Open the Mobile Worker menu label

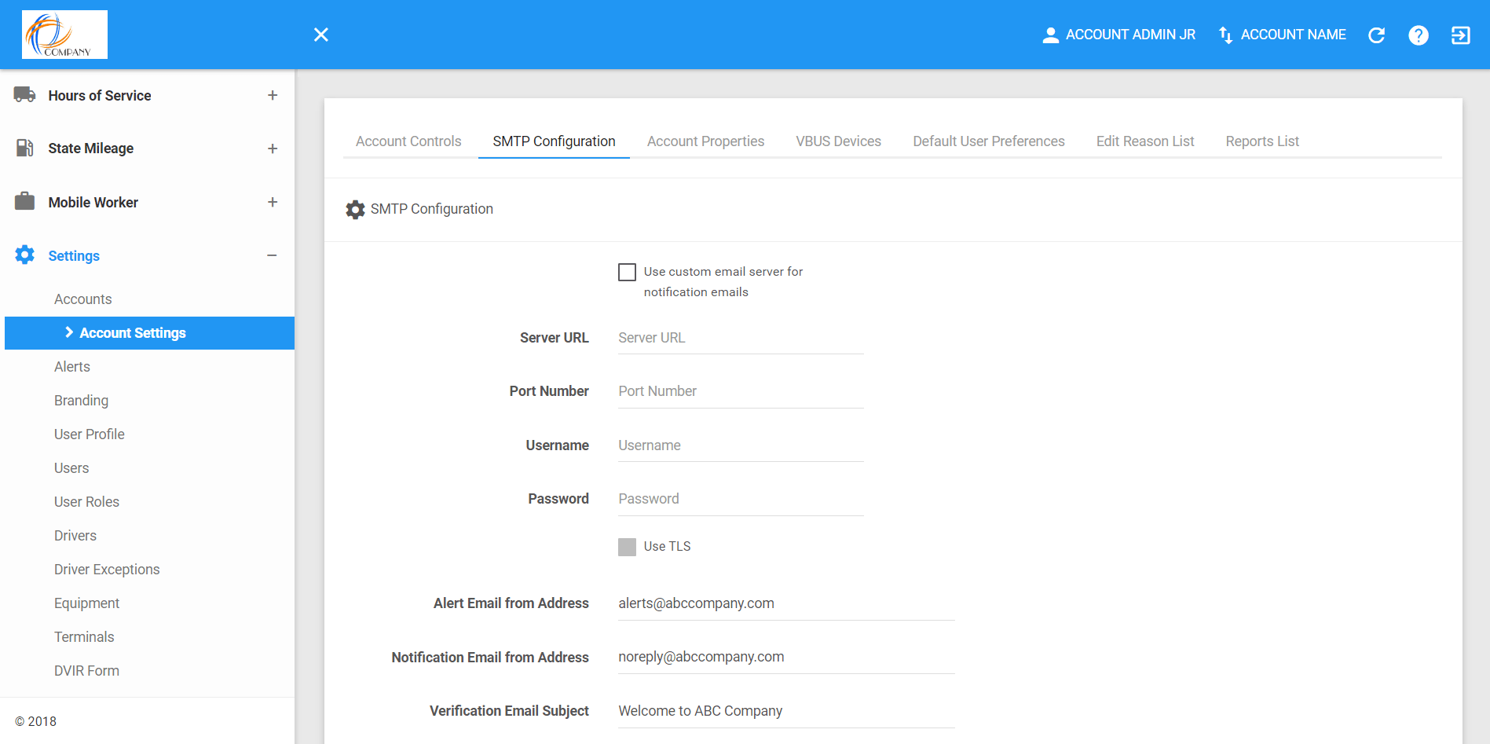(93, 202)
